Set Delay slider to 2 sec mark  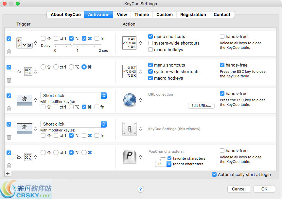[100, 44]
